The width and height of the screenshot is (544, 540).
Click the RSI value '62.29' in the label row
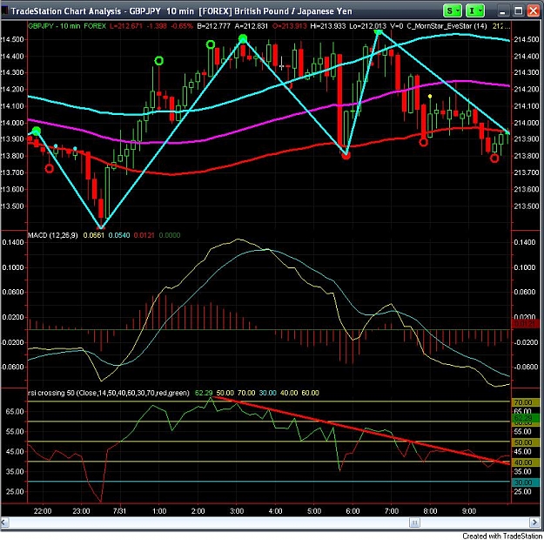[x=204, y=393]
